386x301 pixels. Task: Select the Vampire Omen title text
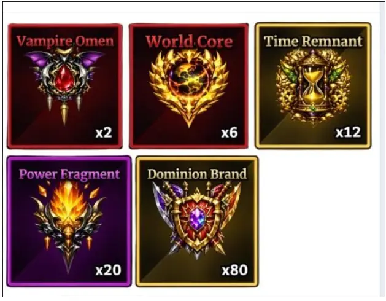(x=65, y=41)
